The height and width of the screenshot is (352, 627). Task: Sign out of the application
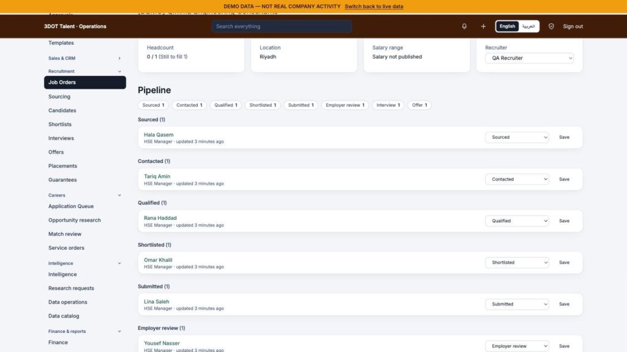pos(573,26)
